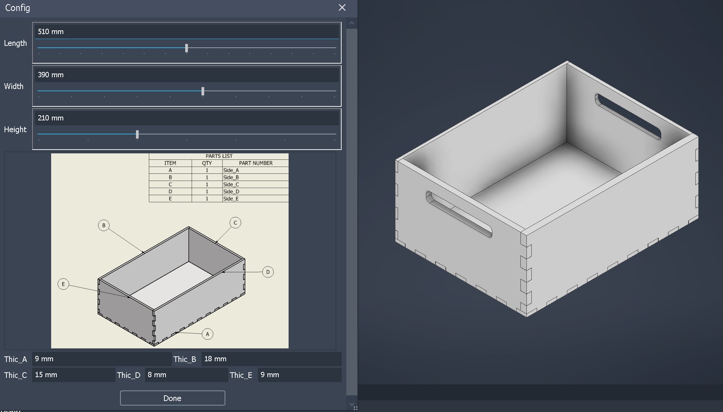Select balloon C callout in the diagram
This screenshot has height=412, width=723.
(x=235, y=223)
